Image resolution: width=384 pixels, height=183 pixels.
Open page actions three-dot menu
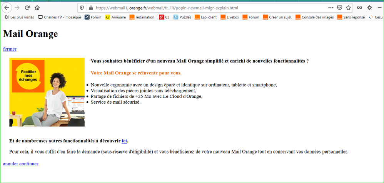331,8
